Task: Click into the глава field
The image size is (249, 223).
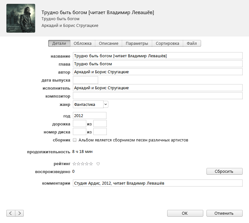Action: point(158,64)
